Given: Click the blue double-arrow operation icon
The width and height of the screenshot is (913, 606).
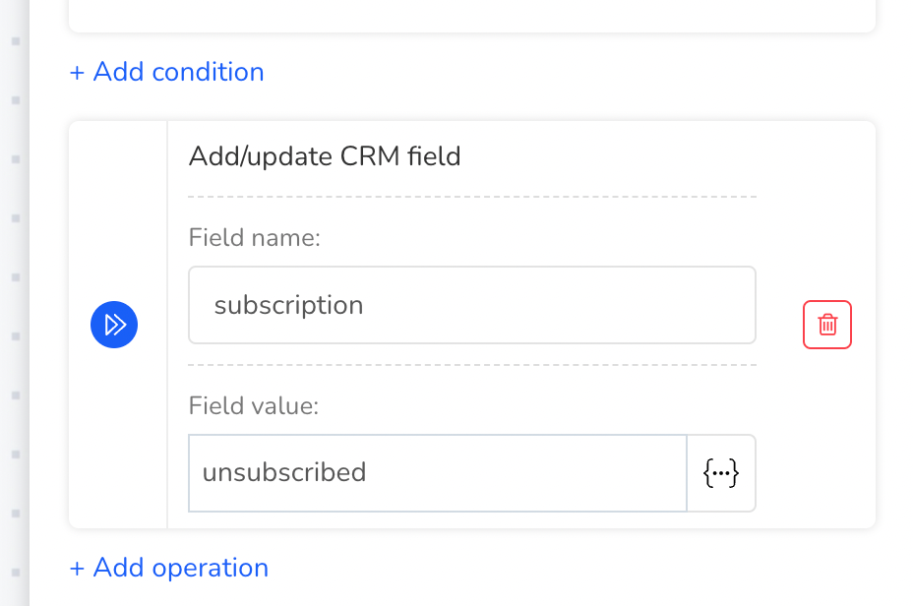Looking at the screenshot, I should pyautogui.click(x=114, y=325).
